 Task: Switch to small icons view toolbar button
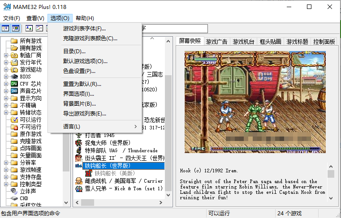[39, 28]
